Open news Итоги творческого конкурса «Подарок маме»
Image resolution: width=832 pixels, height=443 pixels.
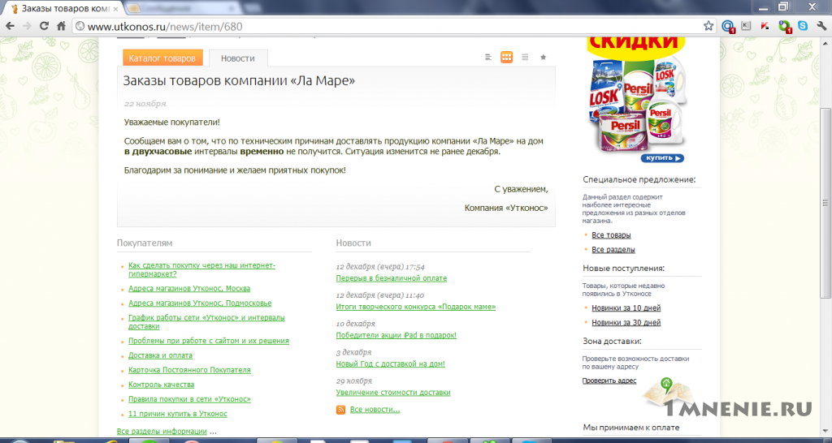416,307
